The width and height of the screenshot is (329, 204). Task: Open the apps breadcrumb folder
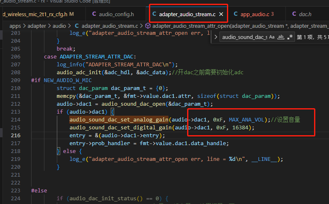(x=15, y=26)
